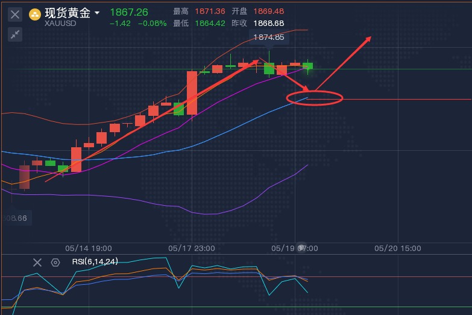Select the 05/14 19:00 time axis label
Image resolution: width=472 pixels, height=315 pixels.
88,248
